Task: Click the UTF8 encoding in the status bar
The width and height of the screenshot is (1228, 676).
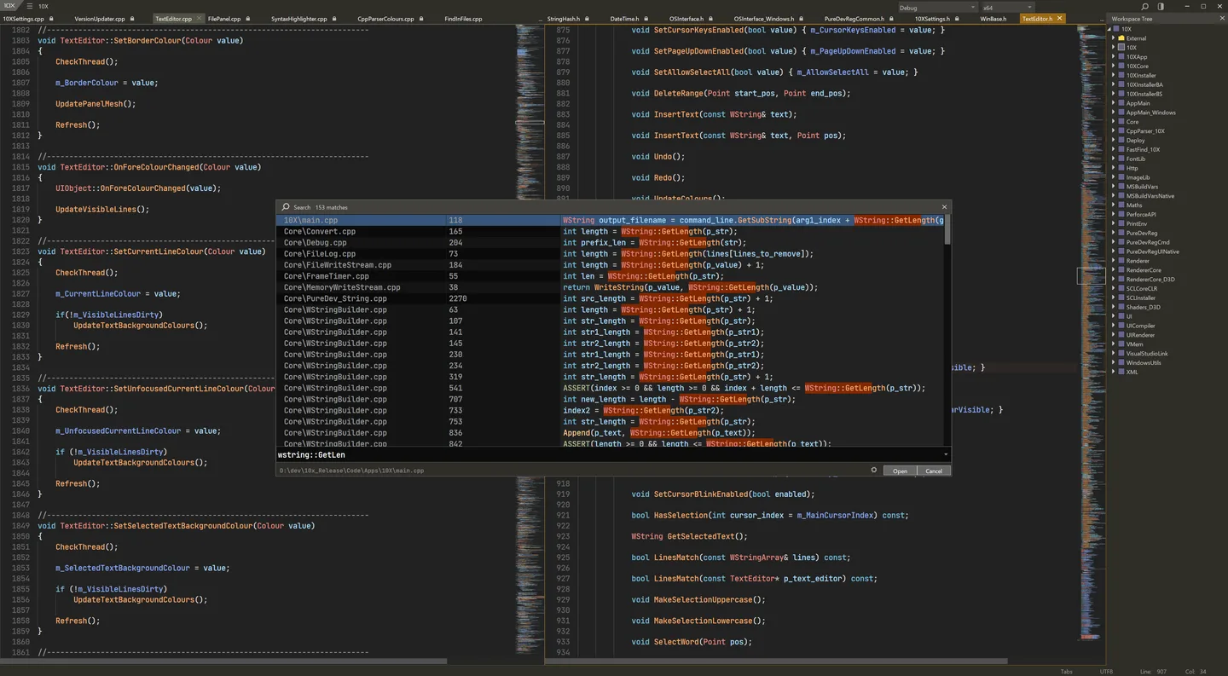Action: (x=1106, y=672)
